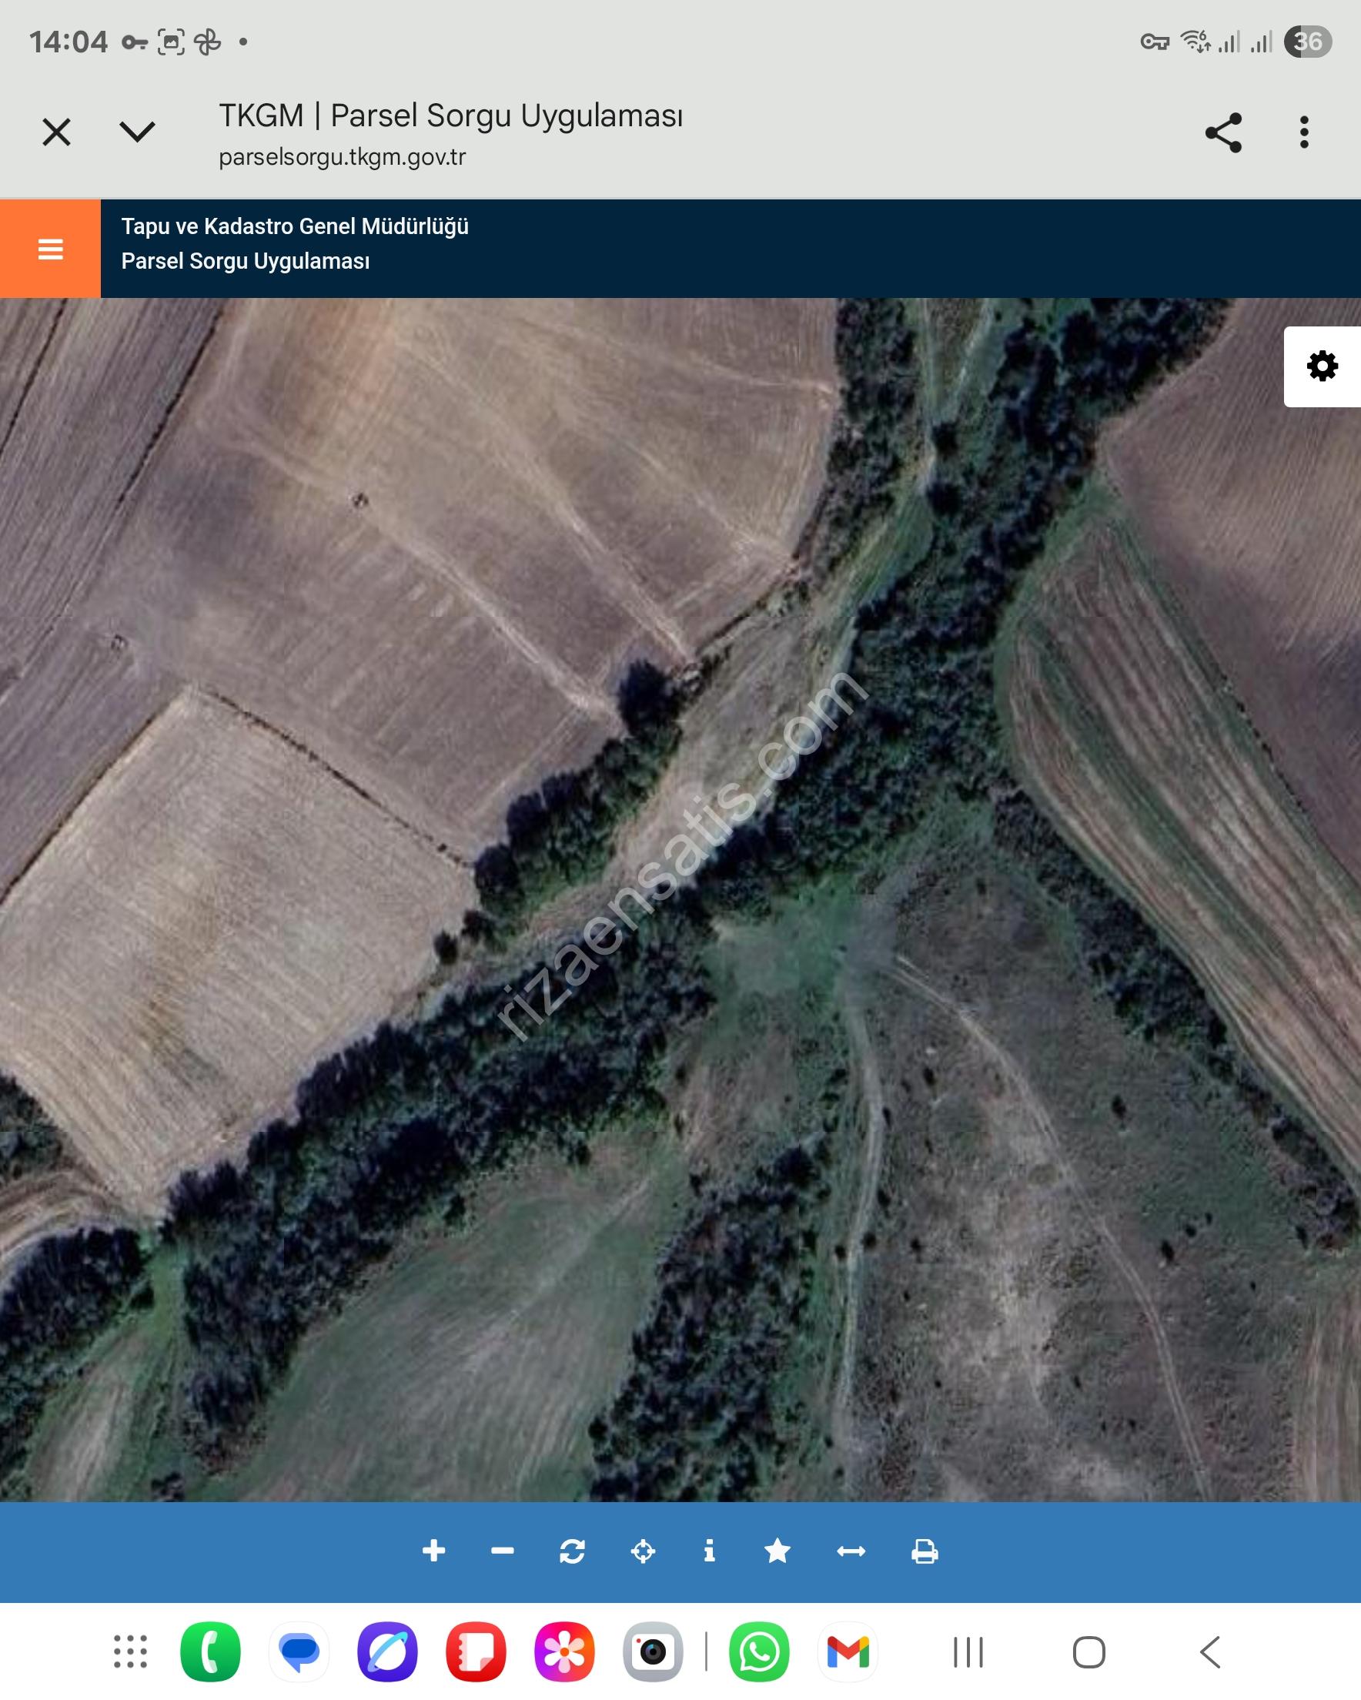This screenshot has height=1700, width=1361.
Task: Select the measure distance arrow tool
Action: click(x=851, y=1550)
